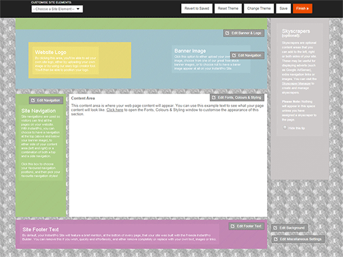Tick the Hide this tip checkbox

pos(284,127)
